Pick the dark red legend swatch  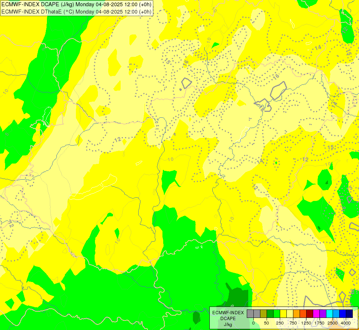point(309,313)
